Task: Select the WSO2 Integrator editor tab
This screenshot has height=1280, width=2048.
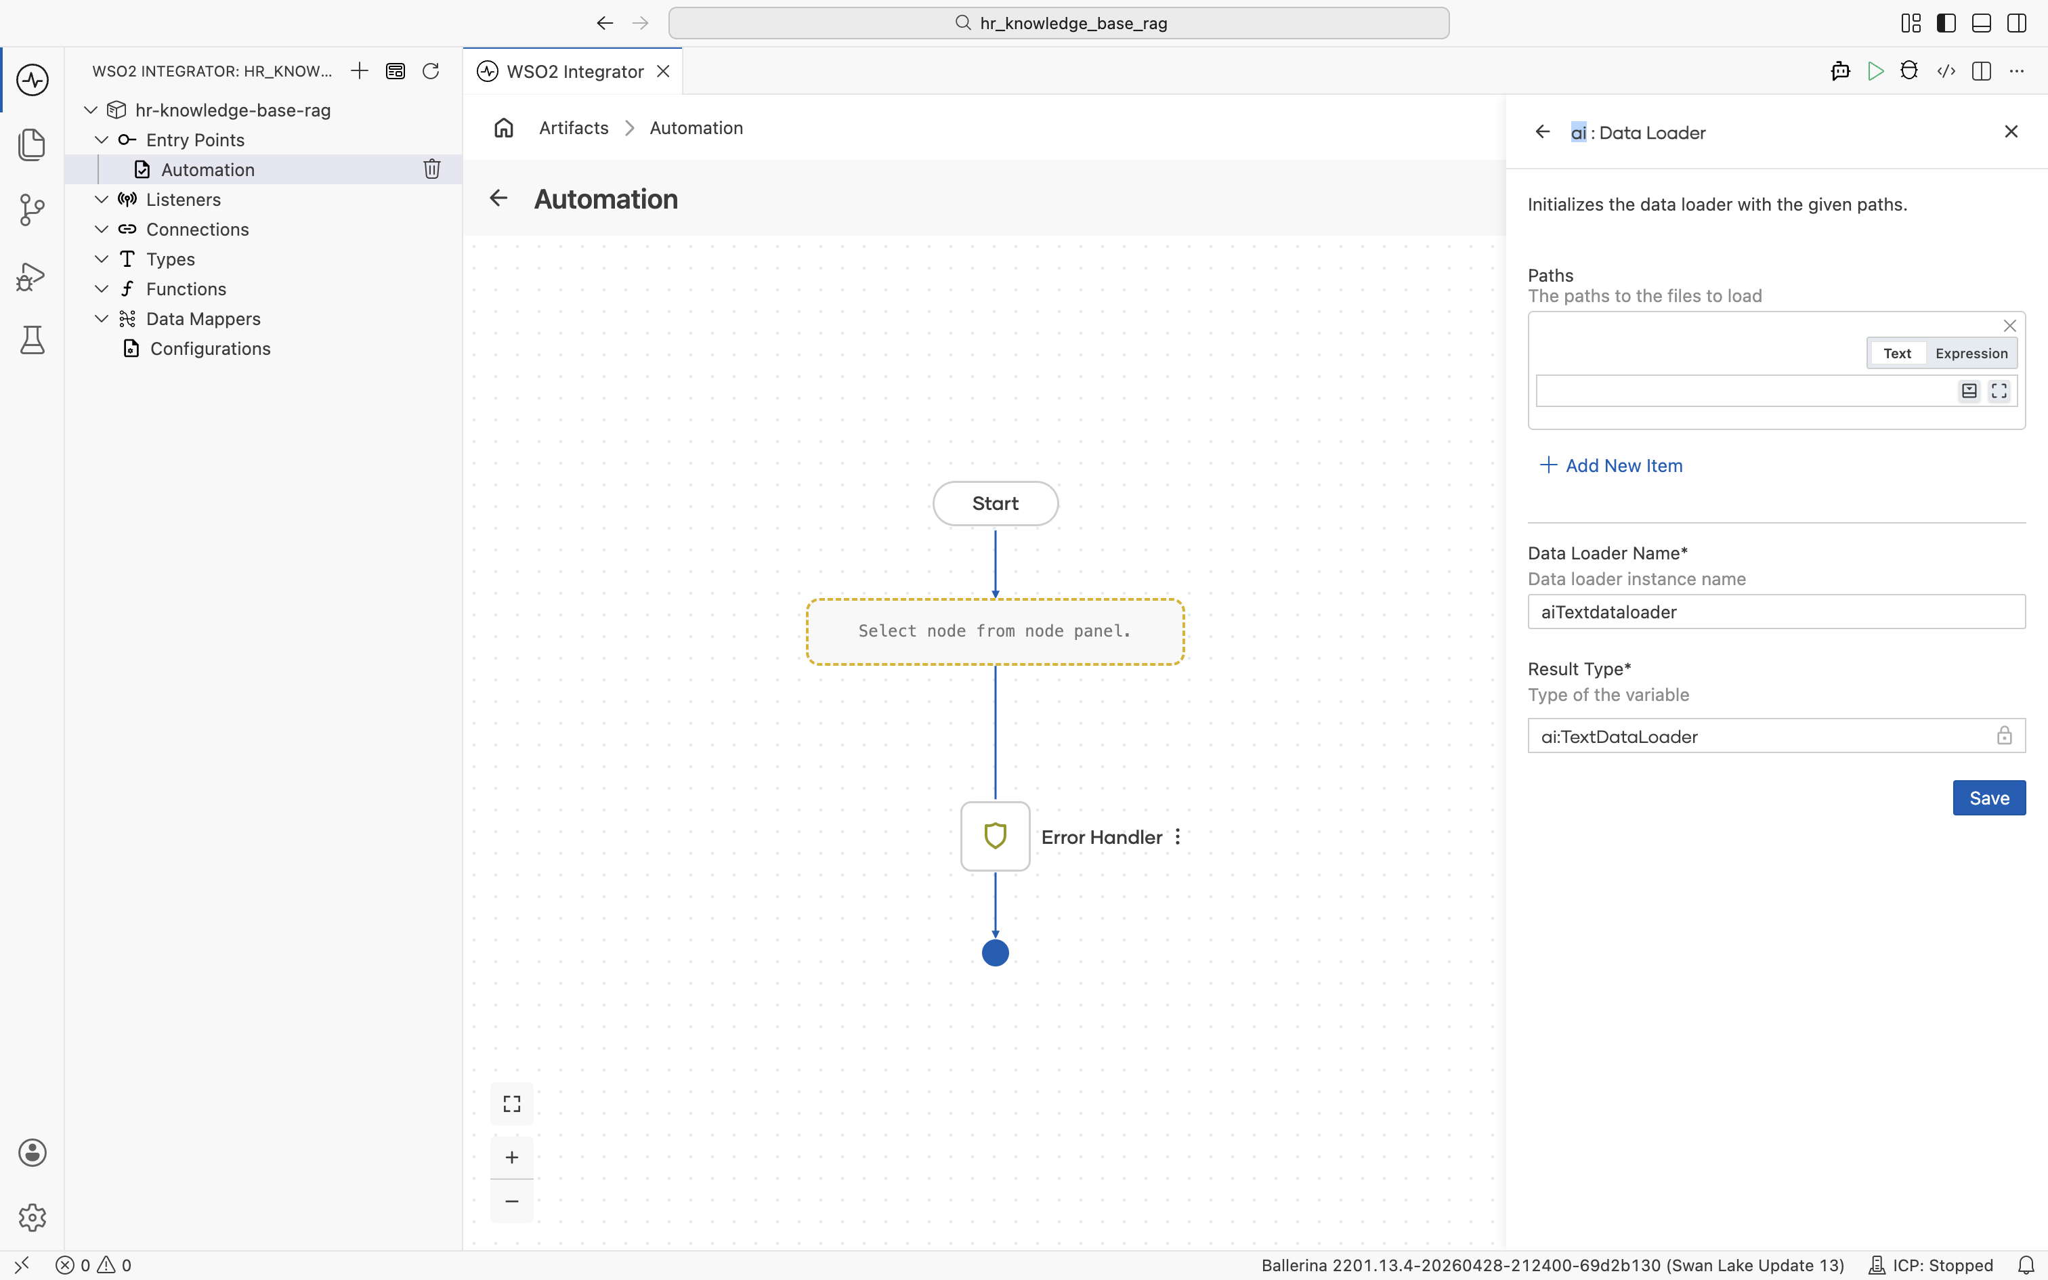Action: (x=573, y=71)
